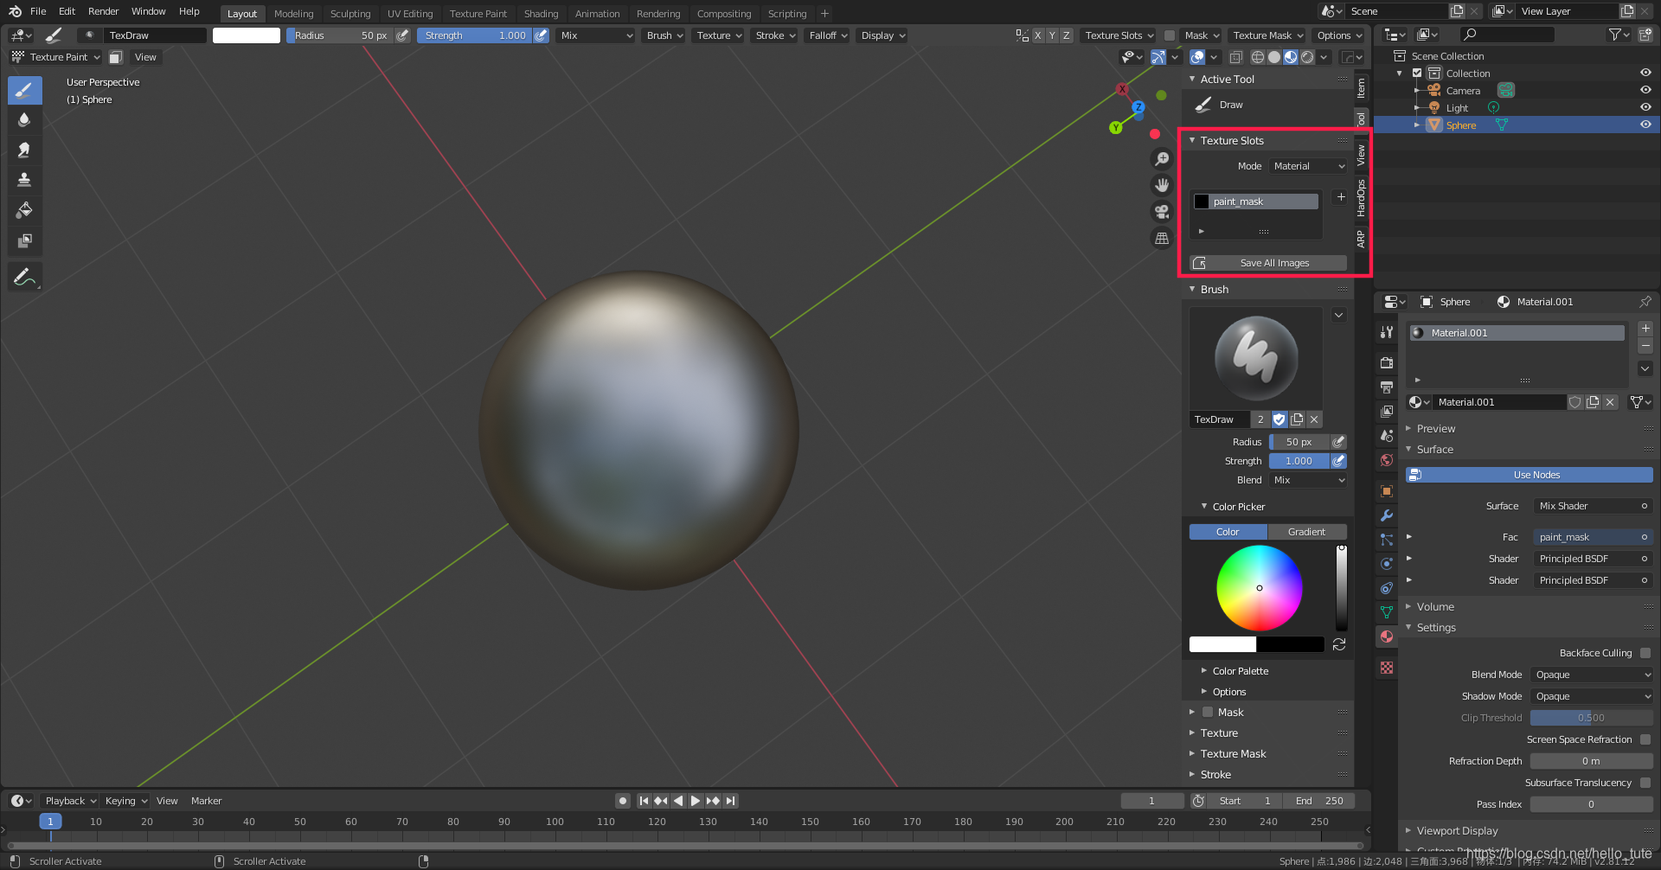Screen dimensions: 1661x870
Task: Click play animation button
Action: click(696, 801)
